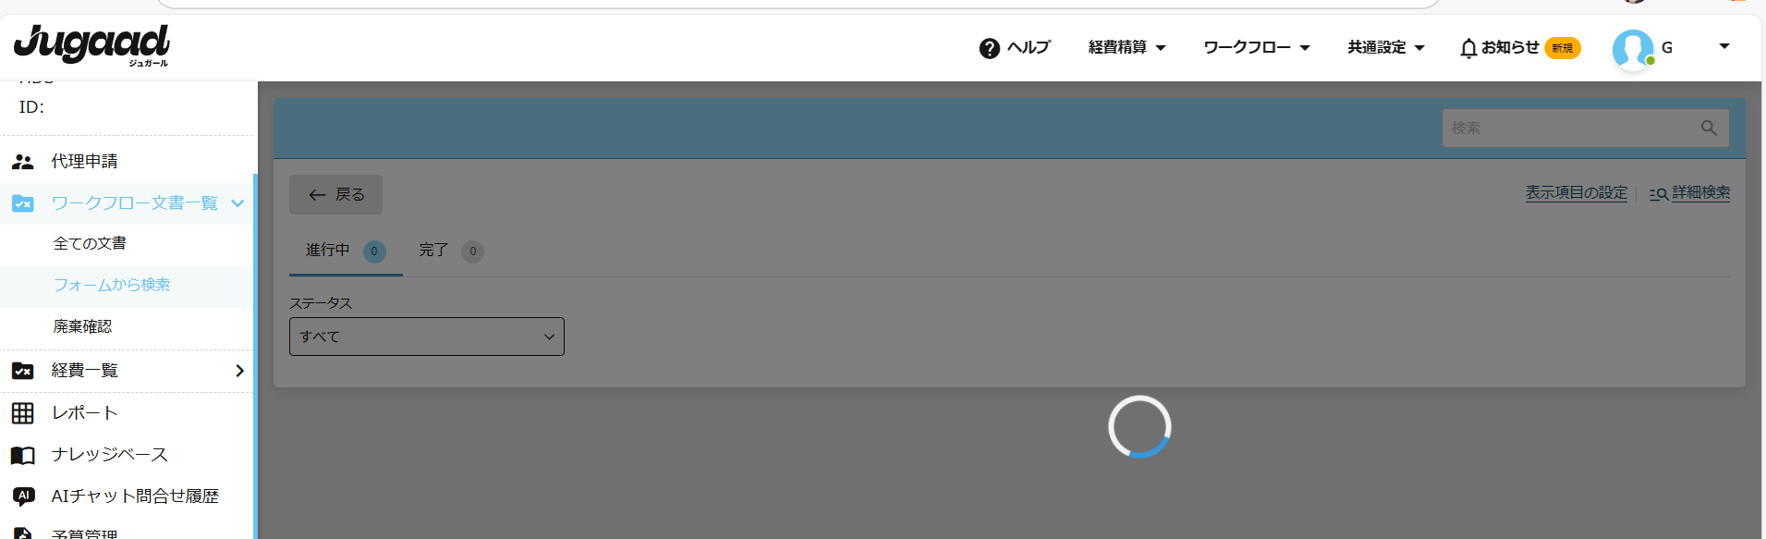Viewport: 1766px width, 539px height.
Task: Open the 表示項目の設定 link
Action: point(1577,192)
